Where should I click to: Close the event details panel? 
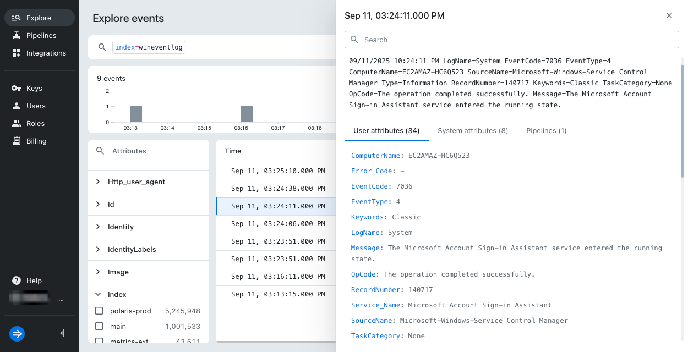669,15
